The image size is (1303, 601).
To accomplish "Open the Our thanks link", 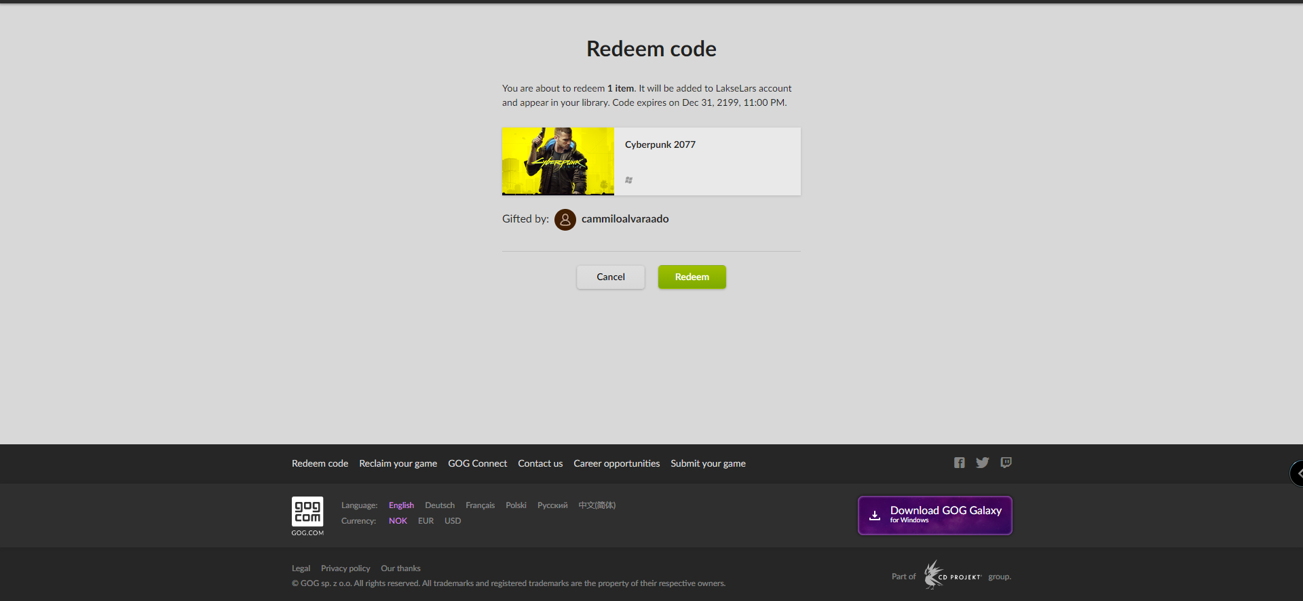I will (x=400, y=568).
